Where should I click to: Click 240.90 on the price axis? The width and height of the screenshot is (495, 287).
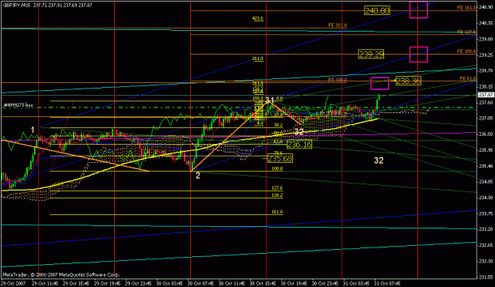click(x=485, y=7)
